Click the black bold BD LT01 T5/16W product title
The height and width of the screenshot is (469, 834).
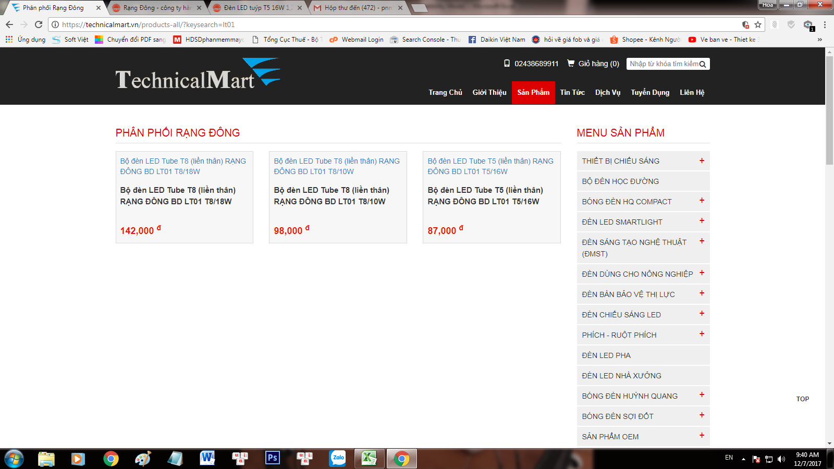click(x=485, y=196)
